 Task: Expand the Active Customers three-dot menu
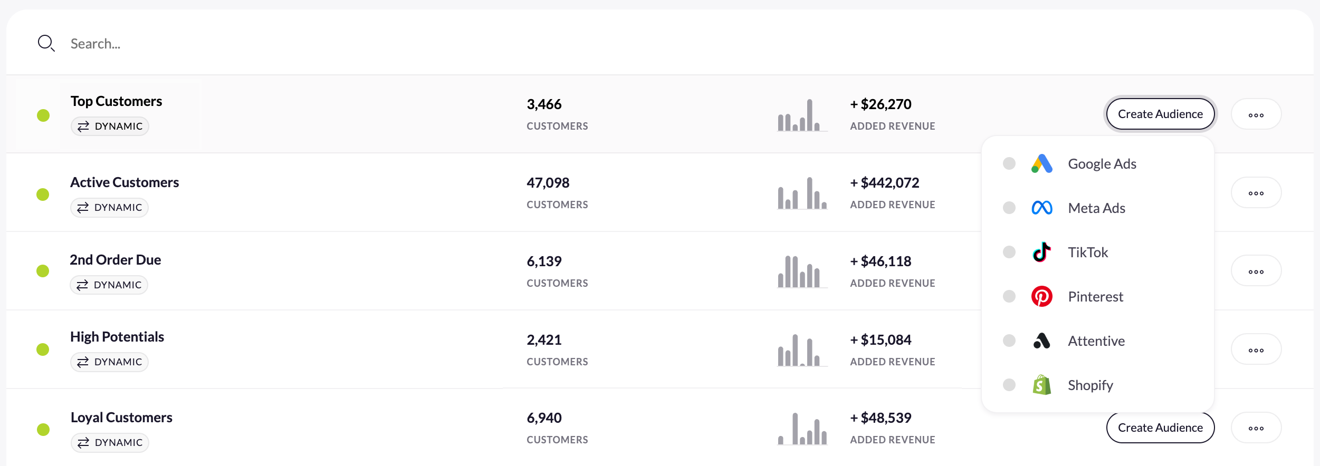click(1256, 193)
